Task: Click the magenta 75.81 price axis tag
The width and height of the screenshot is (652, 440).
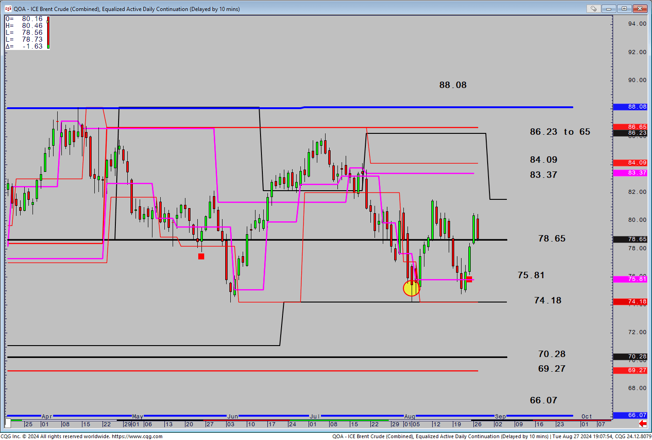Action: 630,279
